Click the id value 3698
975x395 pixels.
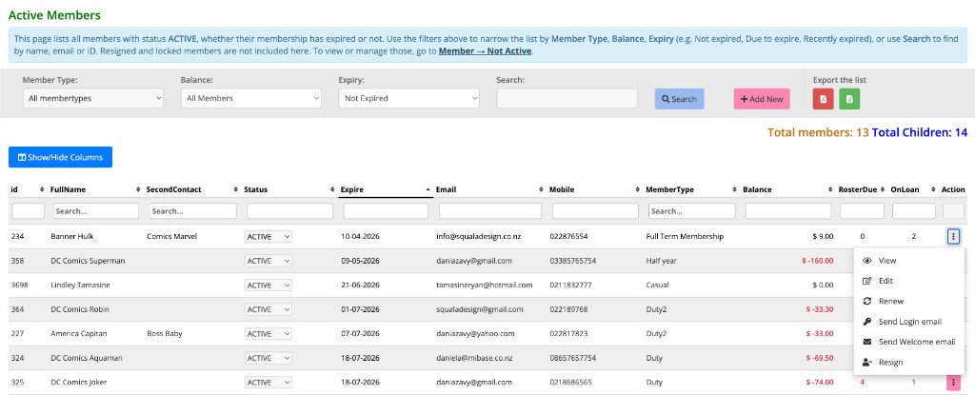pos(19,285)
